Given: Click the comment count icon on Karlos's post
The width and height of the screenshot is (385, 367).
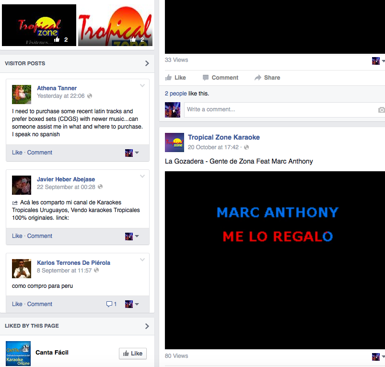Looking at the screenshot, I should (x=111, y=304).
